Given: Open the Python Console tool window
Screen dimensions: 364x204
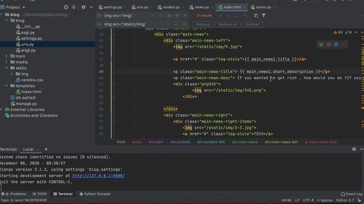Looking at the screenshot, I should click(95, 194).
